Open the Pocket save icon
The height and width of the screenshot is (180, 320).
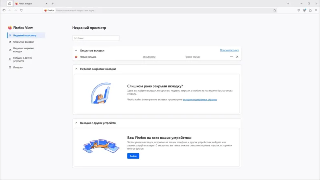pos(299,10)
